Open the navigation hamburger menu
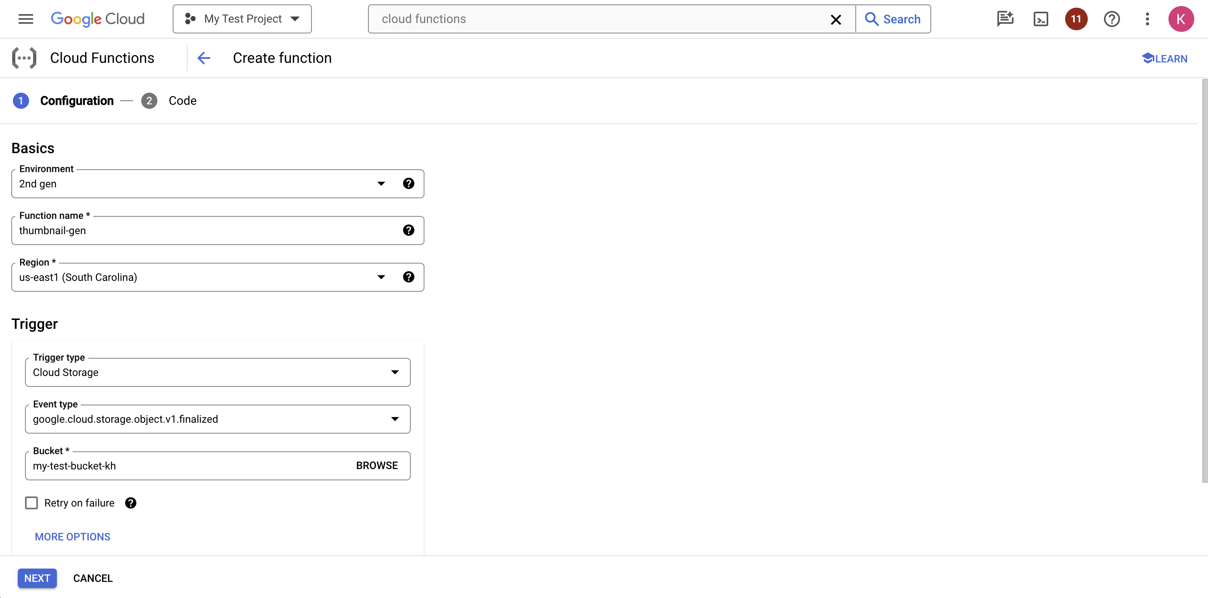The width and height of the screenshot is (1208, 598). tap(25, 19)
